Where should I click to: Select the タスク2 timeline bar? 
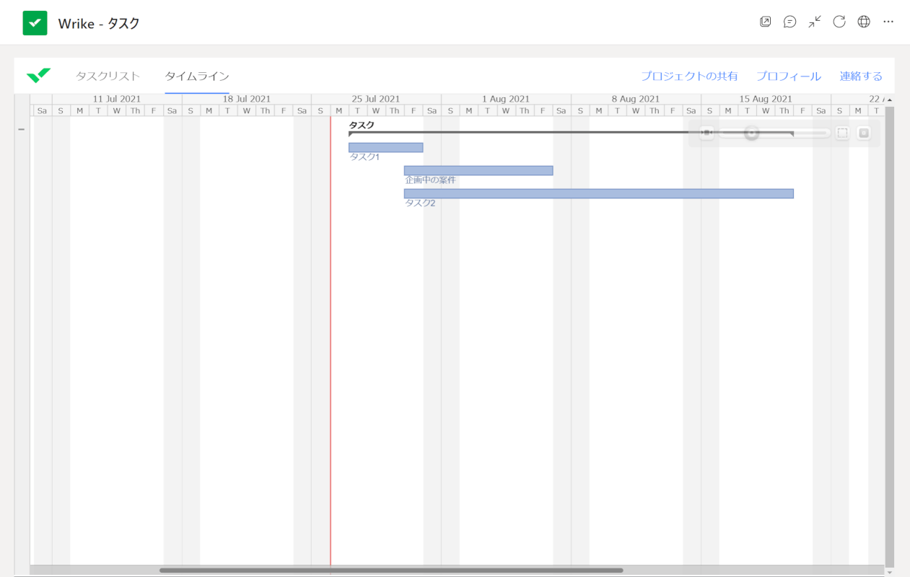[599, 193]
